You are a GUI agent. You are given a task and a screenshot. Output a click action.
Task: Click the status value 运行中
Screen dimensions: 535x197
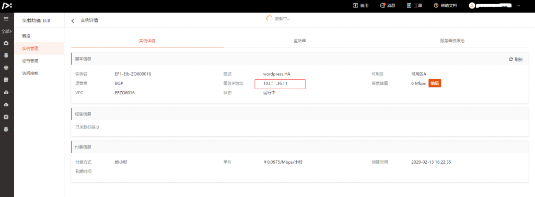(269, 93)
